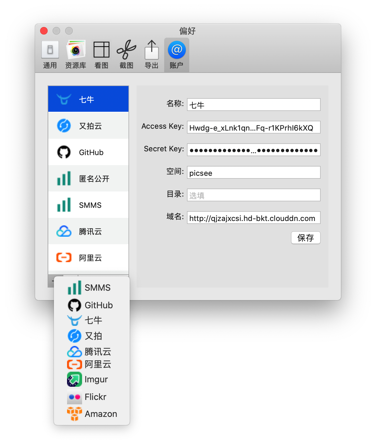Image resolution: width=376 pixels, height=442 pixels.
Task: Select the 匿名公开 account row
Action: pos(88,178)
